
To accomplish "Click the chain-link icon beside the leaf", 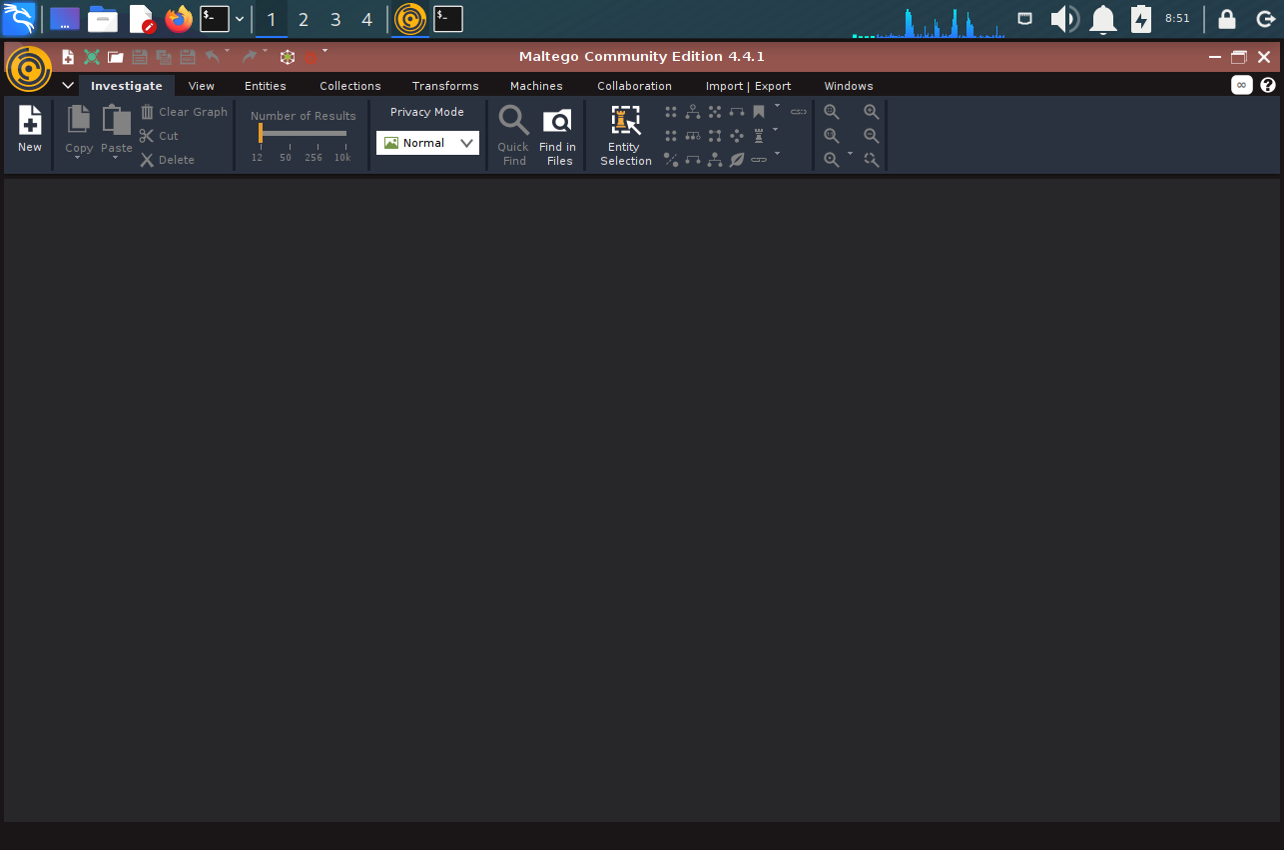I will pyautogui.click(x=759, y=160).
